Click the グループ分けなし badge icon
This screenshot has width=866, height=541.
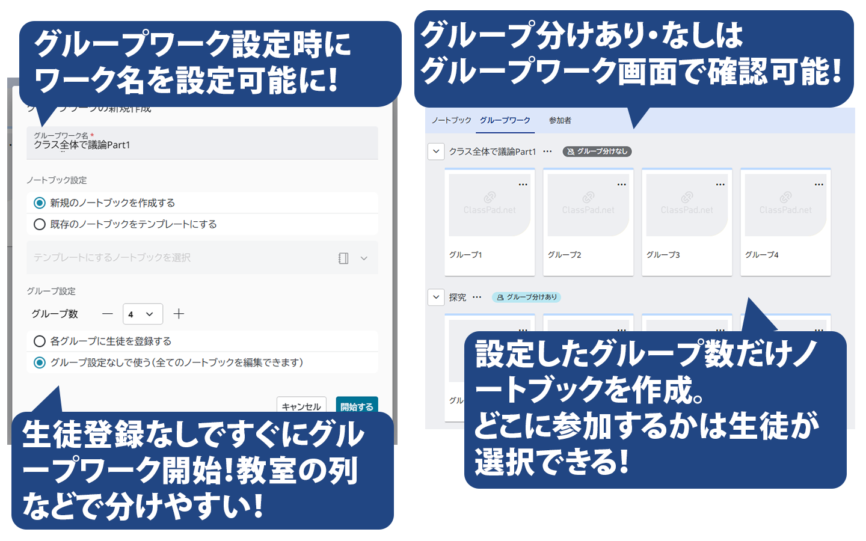pyautogui.click(x=571, y=151)
